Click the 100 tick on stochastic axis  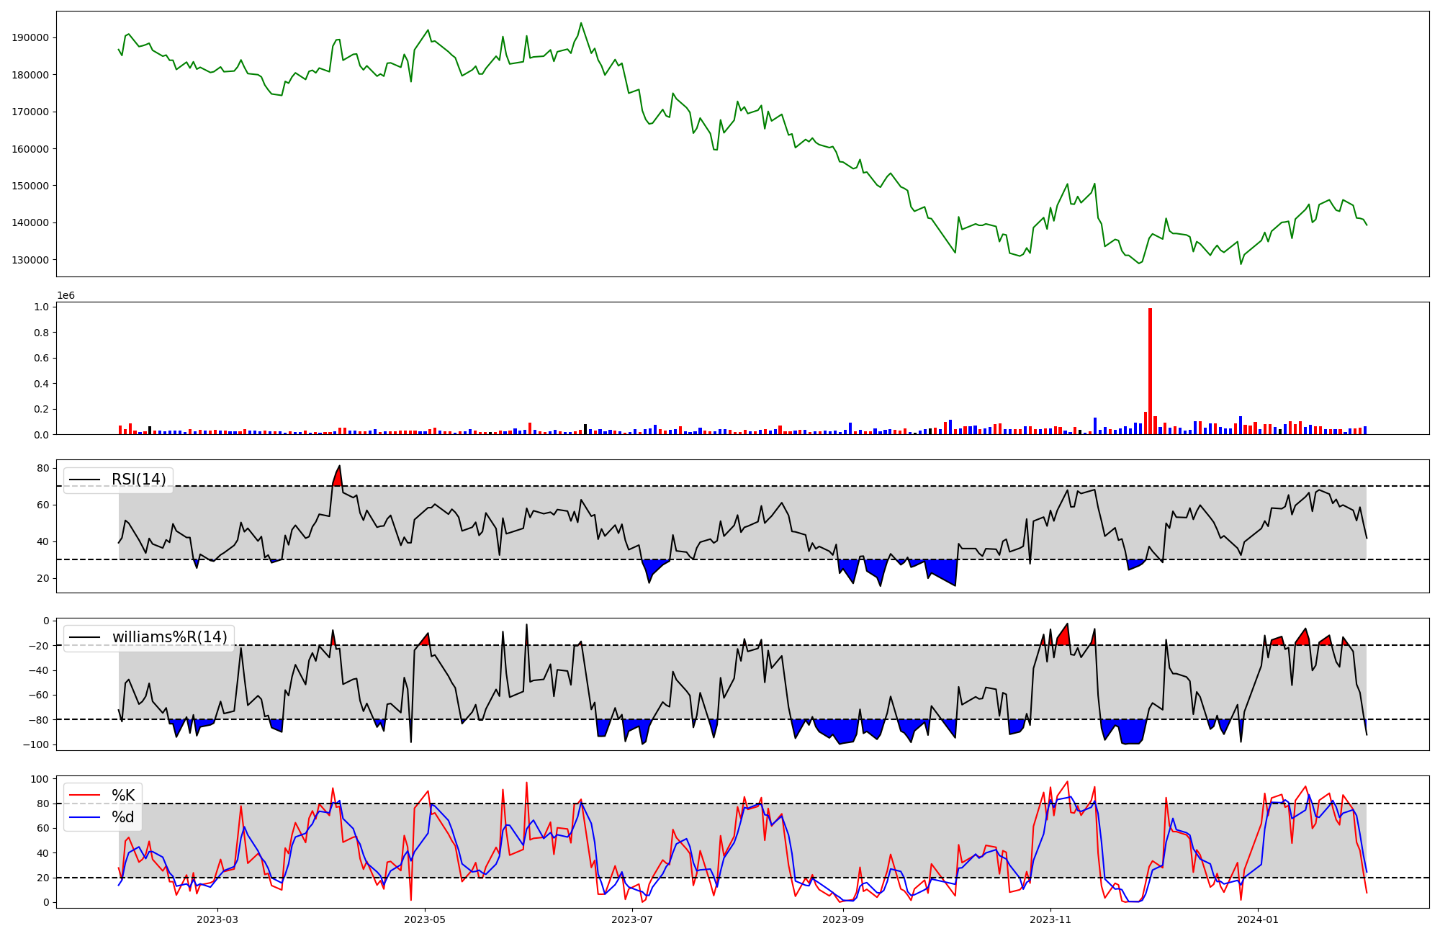(40, 779)
